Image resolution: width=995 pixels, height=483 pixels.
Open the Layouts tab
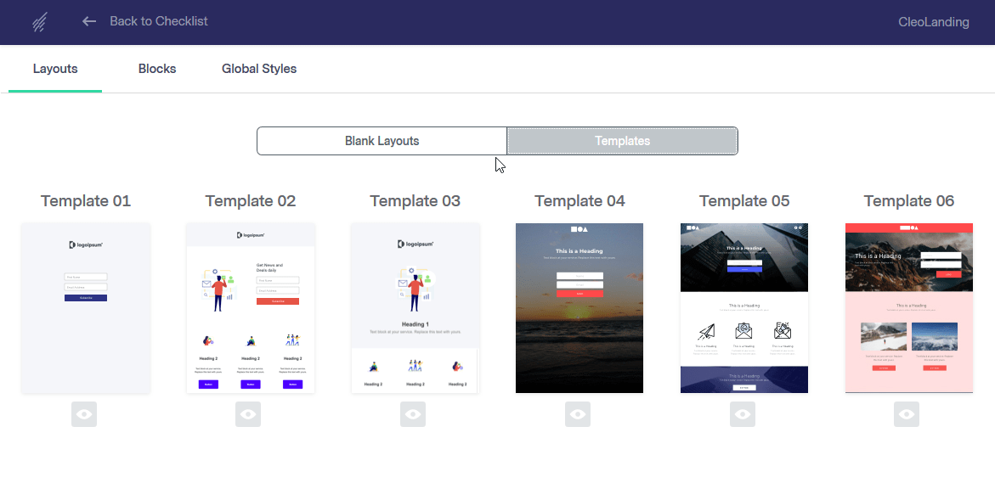pos(55,69)
